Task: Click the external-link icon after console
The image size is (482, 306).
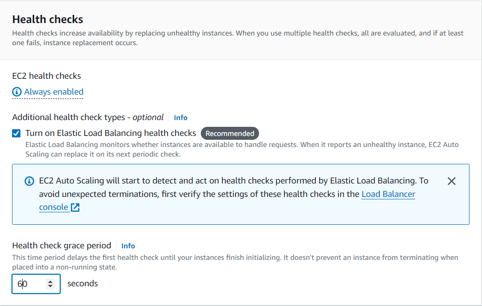Action: point(74,208)
